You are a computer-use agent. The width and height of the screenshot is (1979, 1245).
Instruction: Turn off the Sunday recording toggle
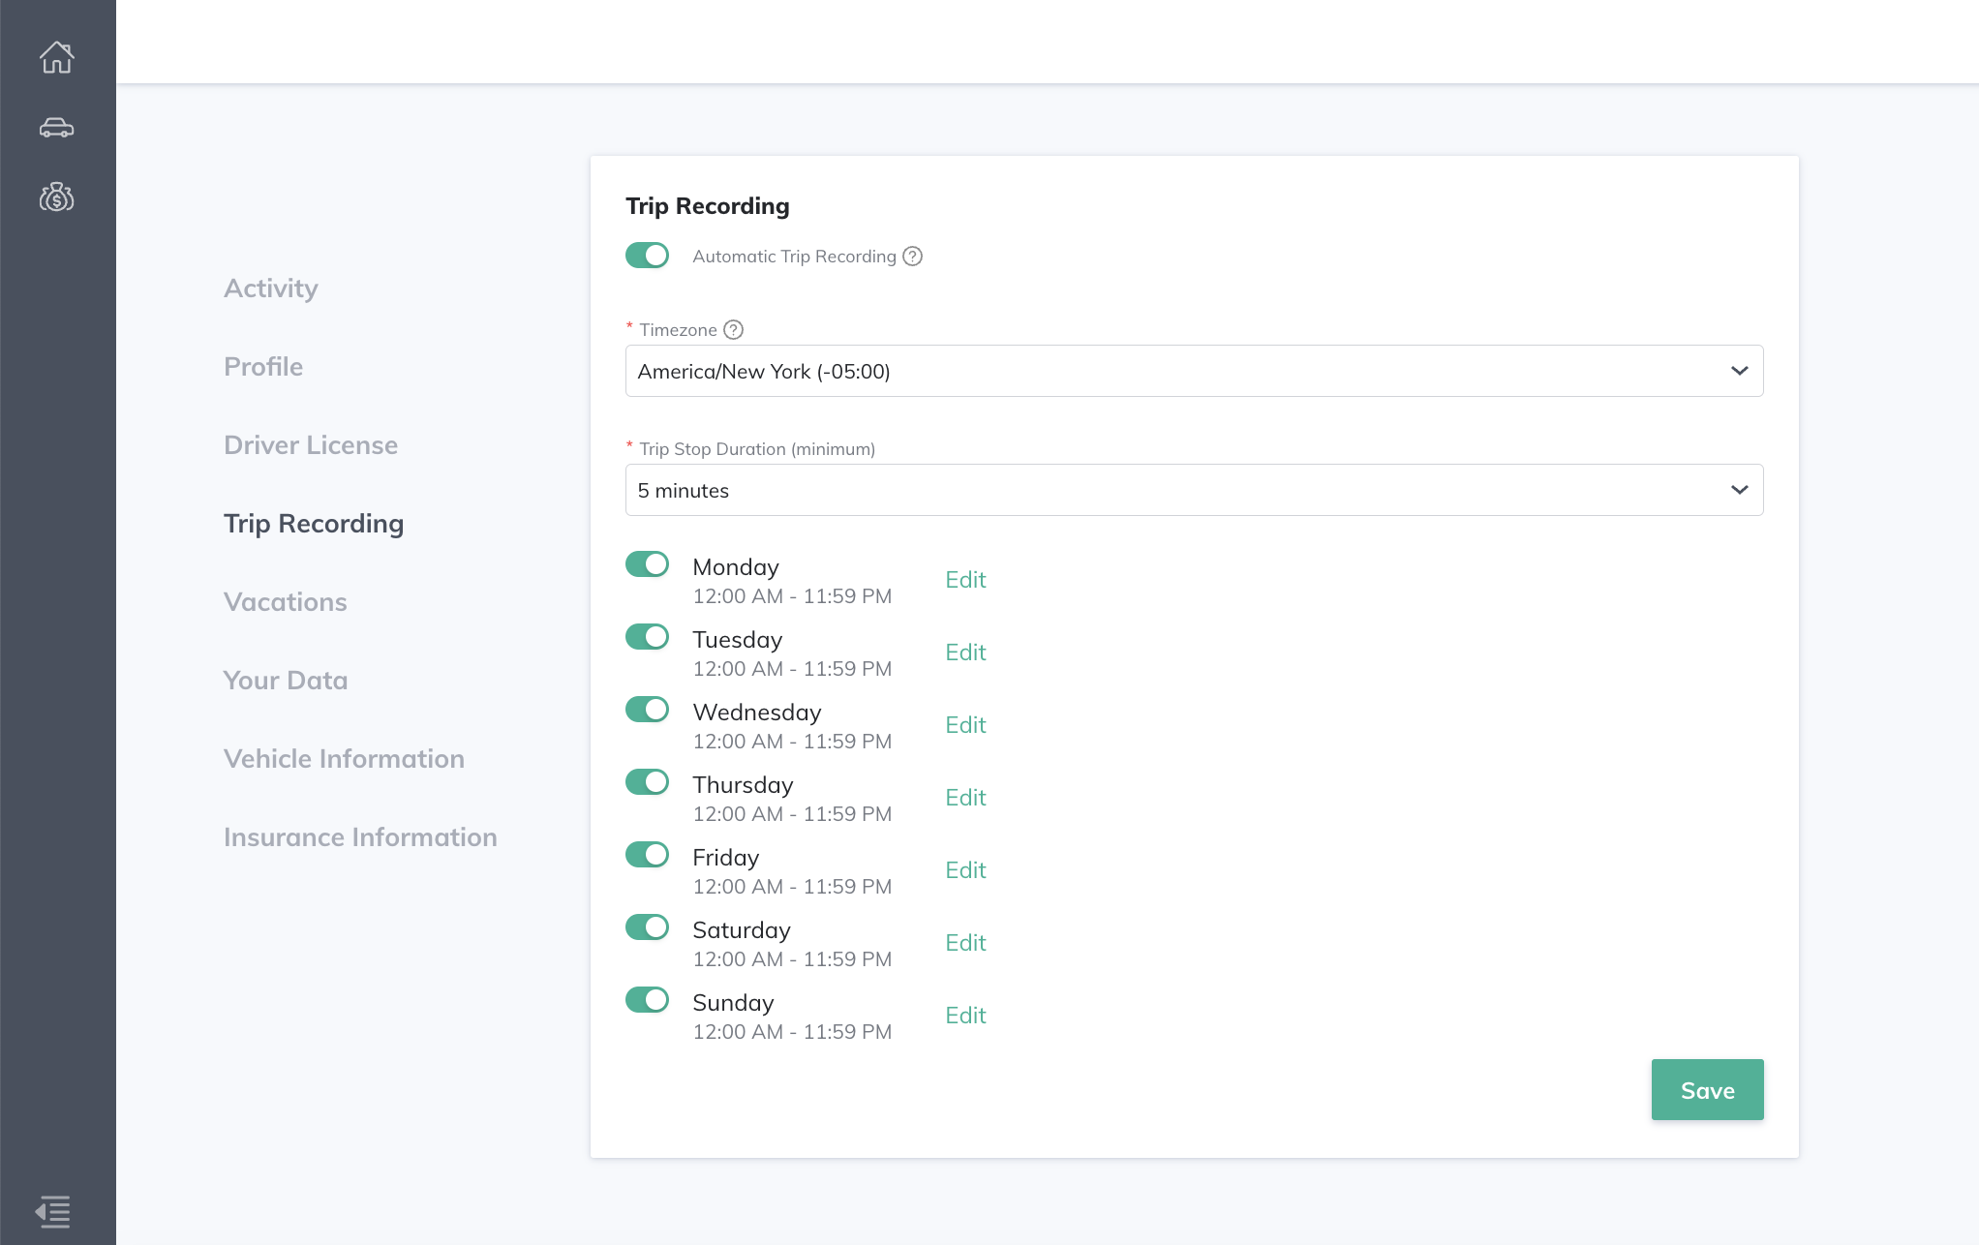coord(647,1000)
